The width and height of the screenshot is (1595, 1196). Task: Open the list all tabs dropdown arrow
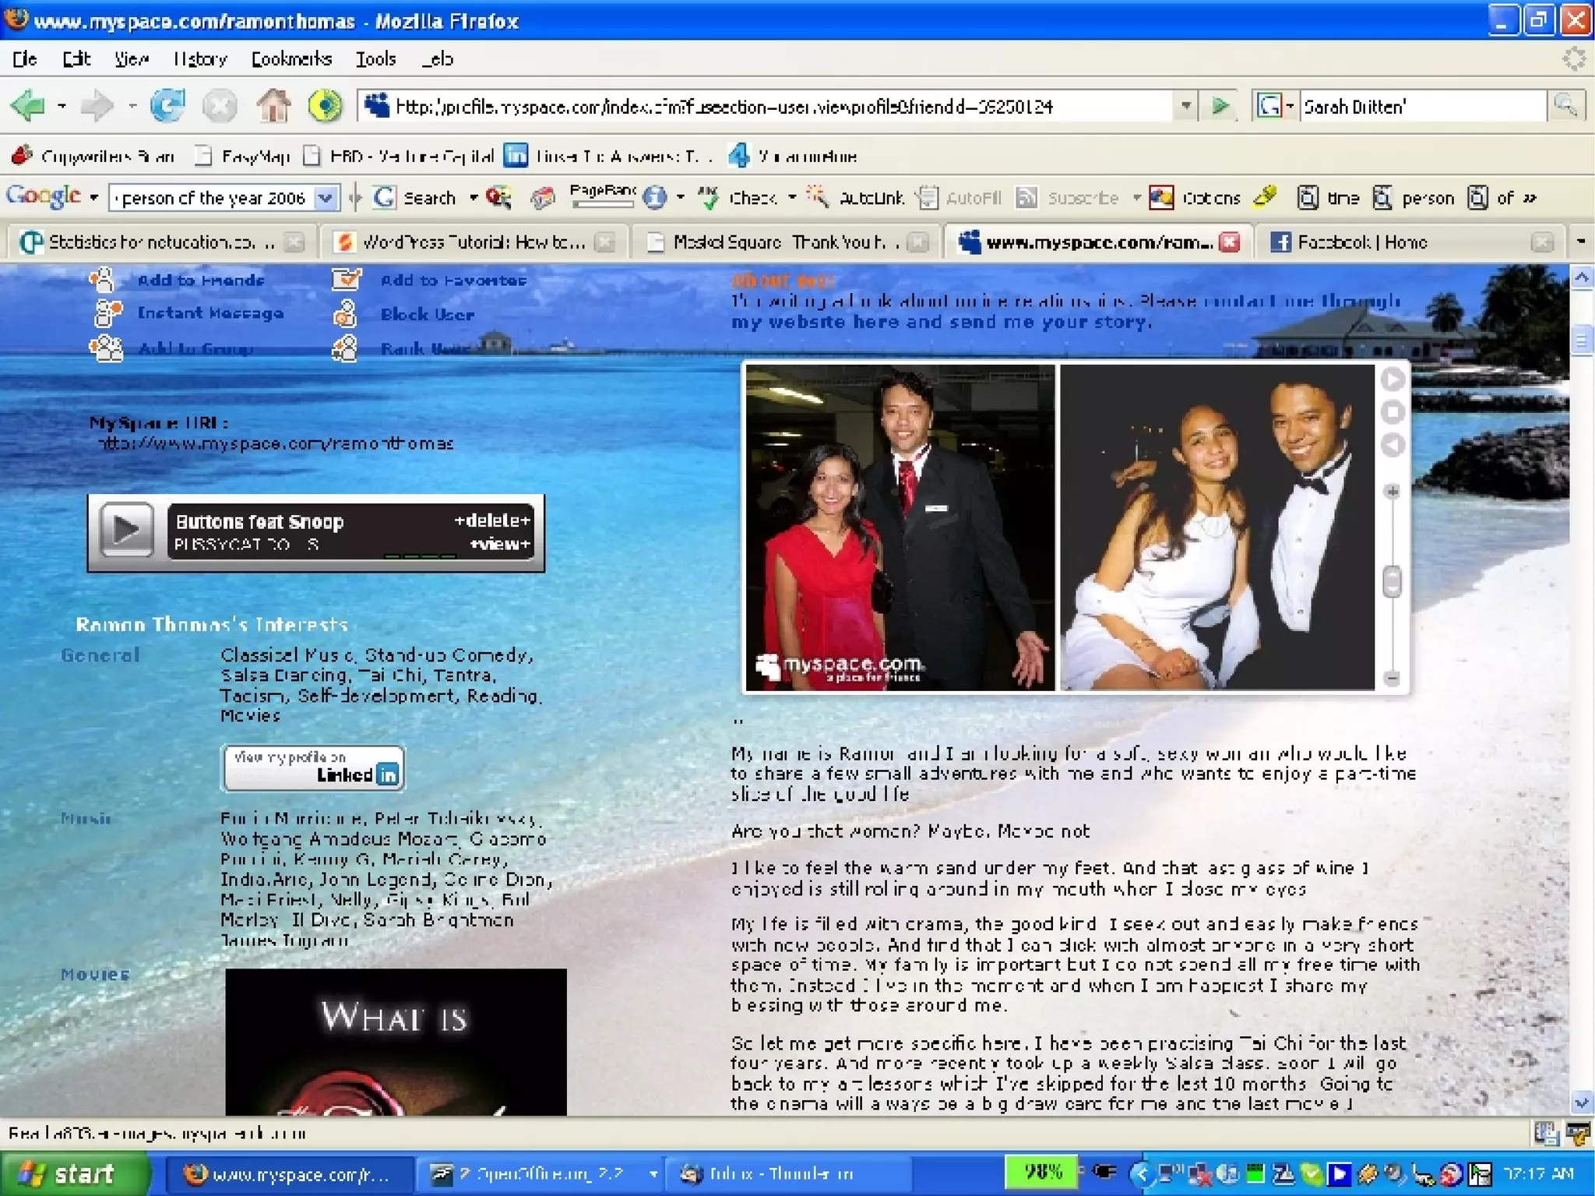(1580, 242)
